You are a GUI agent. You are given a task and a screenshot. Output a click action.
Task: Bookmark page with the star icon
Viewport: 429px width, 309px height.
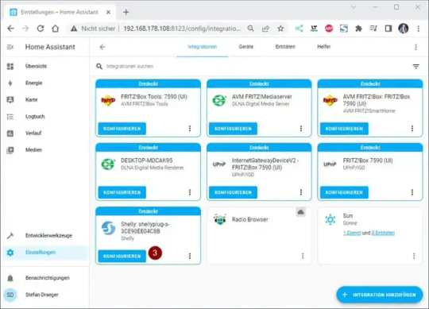280,29
